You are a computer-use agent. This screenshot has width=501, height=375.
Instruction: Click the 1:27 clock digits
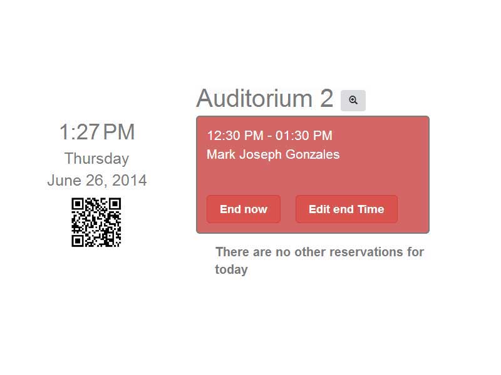(80, 132)
